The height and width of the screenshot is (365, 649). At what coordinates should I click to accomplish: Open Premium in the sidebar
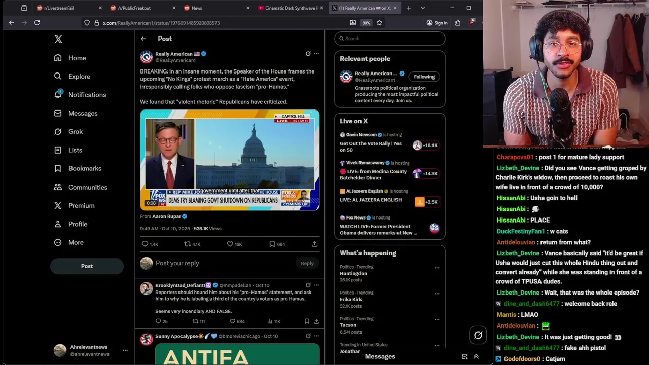tap(75, 205)
